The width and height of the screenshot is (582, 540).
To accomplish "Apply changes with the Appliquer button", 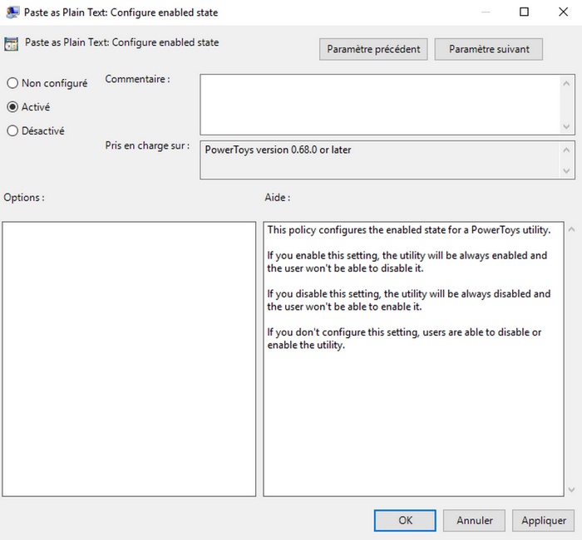I will [x=544, y=520].
